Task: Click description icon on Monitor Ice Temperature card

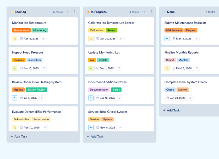Action: [x=43, y=38]
